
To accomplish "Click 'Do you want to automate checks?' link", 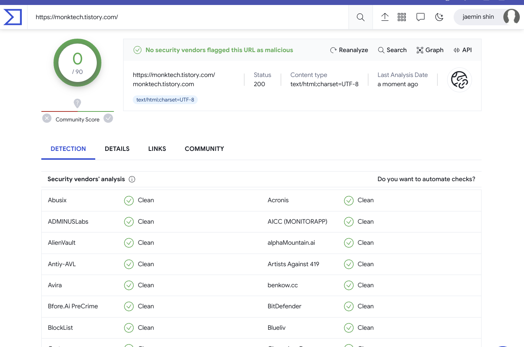I will (x=426, y=179).
